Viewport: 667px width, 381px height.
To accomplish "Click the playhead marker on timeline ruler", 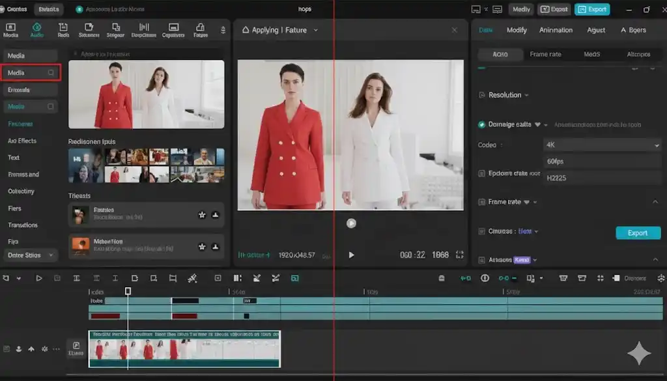I will [x=128, y=291].
